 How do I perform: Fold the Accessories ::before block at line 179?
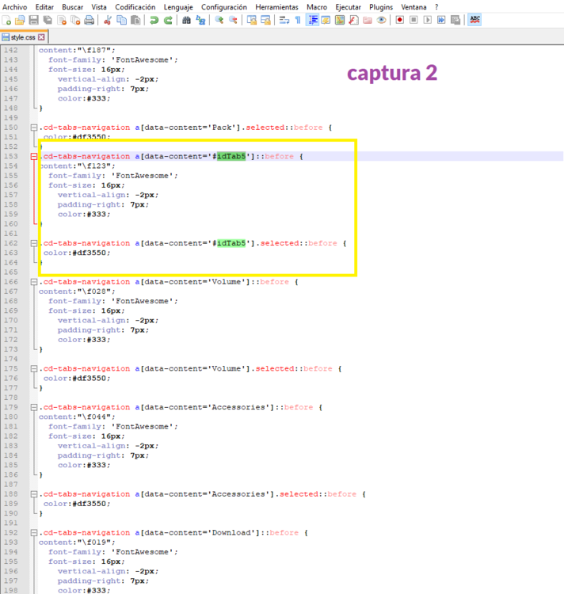33,407
